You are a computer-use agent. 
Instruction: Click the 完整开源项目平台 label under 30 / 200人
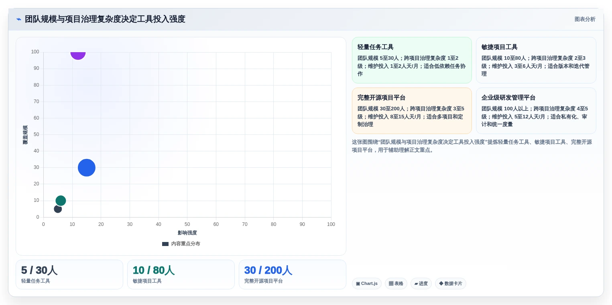pyautogui.click(x=264, y=281)
